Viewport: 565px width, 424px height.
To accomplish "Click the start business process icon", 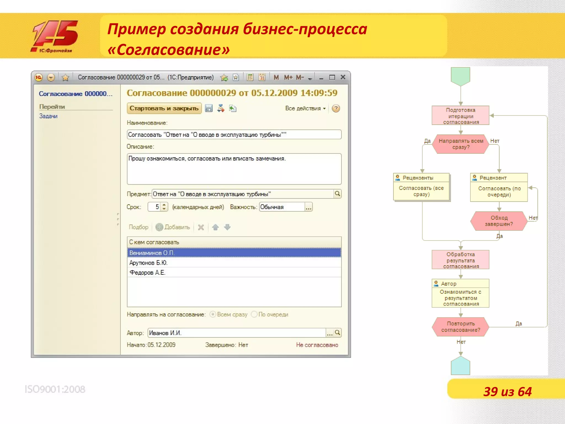I will pos(221,108).
